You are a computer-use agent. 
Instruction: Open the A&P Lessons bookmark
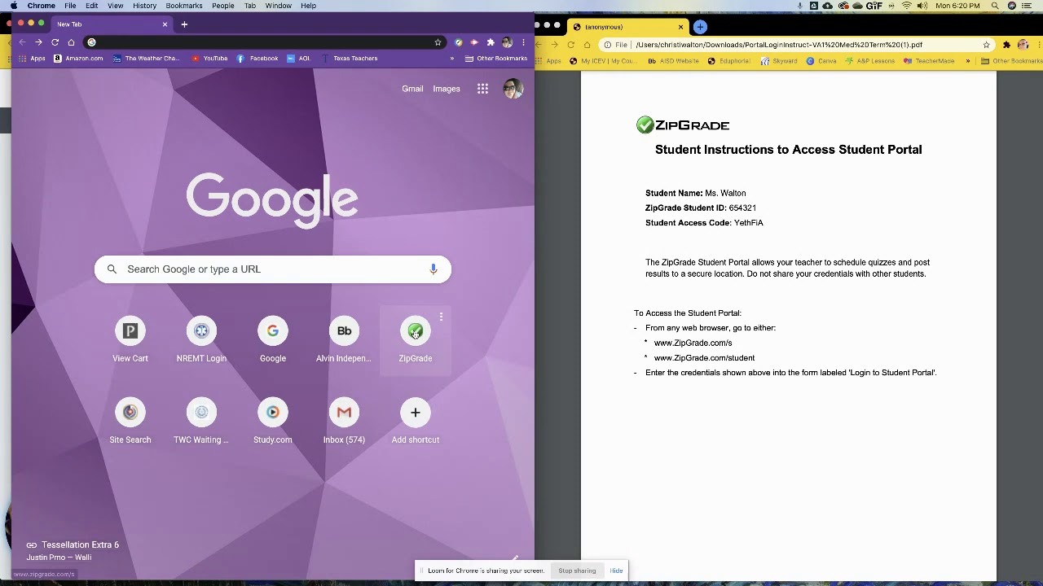(870, 61)
